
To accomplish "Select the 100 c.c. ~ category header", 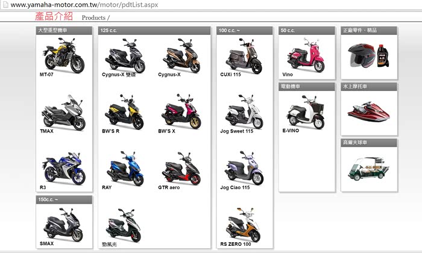I will pyautogui.click(x=244, y=30).
